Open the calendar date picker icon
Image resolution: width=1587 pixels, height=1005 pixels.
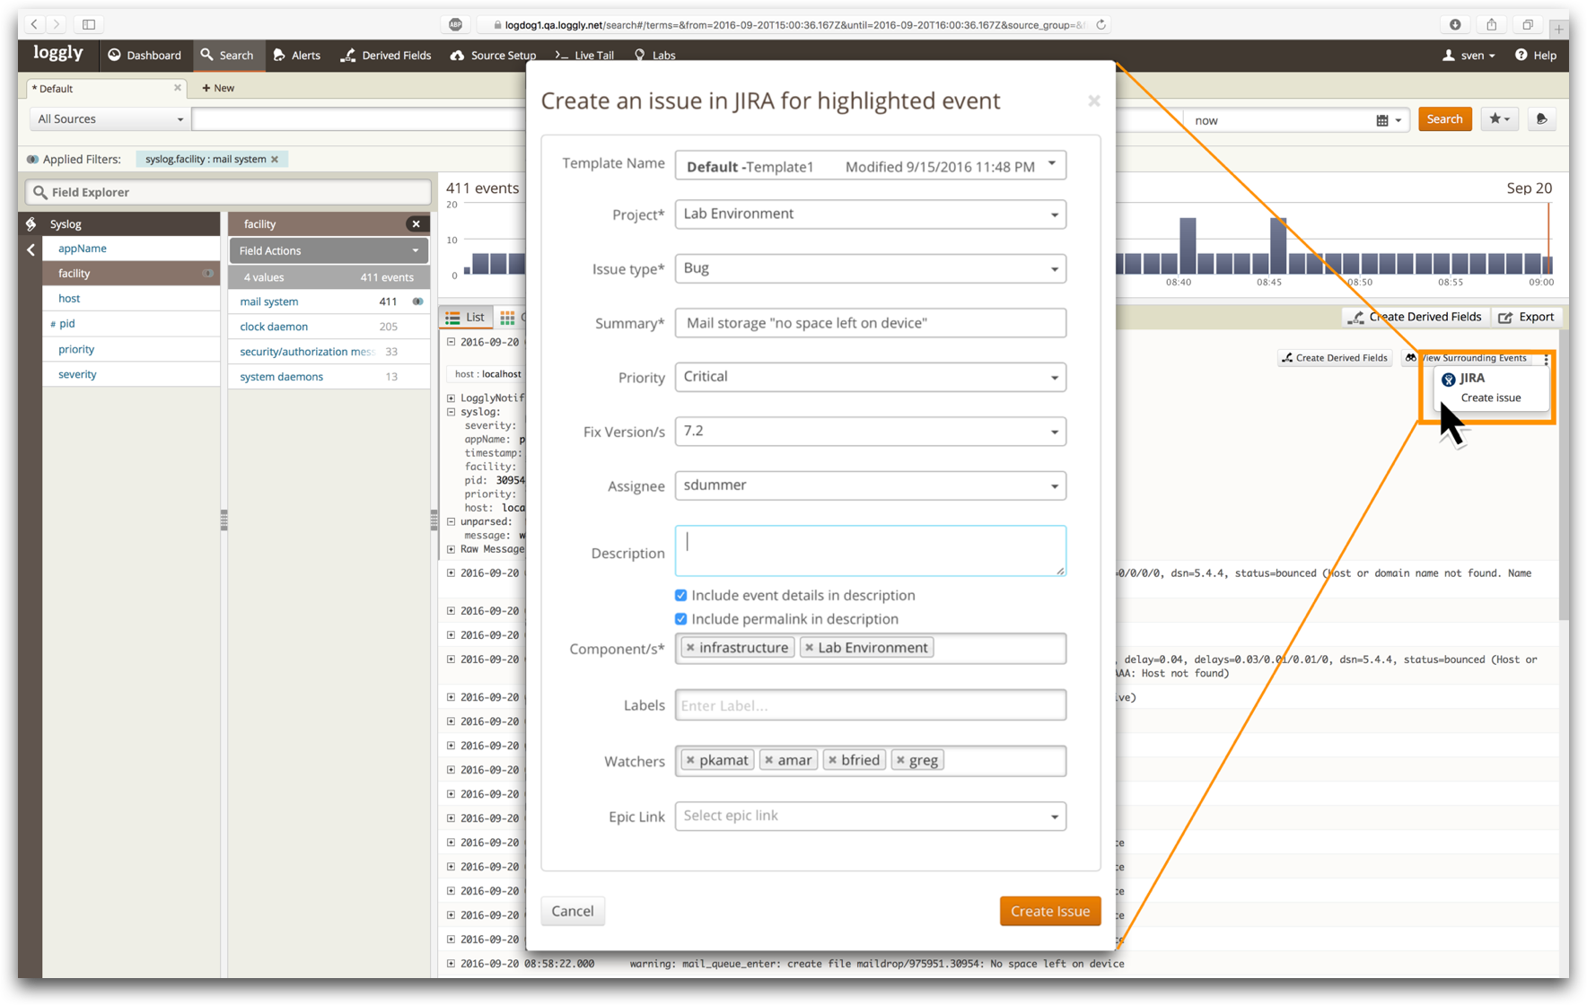point(1382,120)
